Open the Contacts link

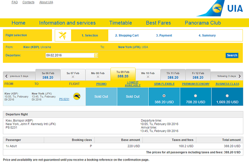click(29, 2)
